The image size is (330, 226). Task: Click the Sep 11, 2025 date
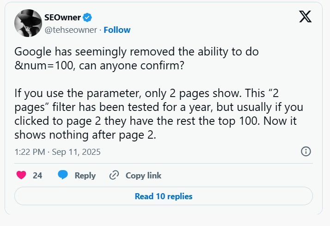point(76,152)
